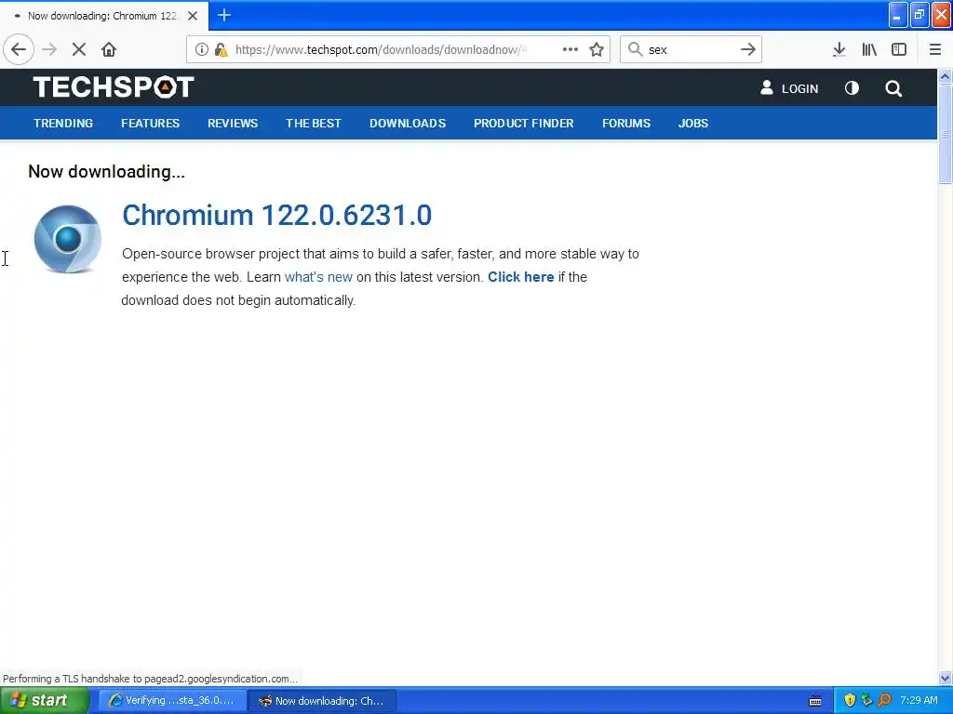
Task: Select the 'Now downloading: Chromium 122' browser tab
Action: 104,16
